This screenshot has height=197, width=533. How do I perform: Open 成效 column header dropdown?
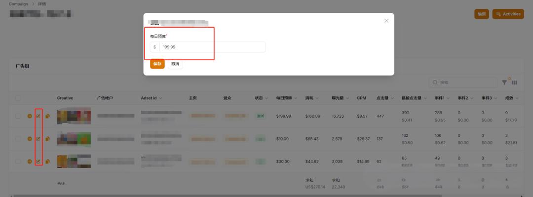pos(517,98)
